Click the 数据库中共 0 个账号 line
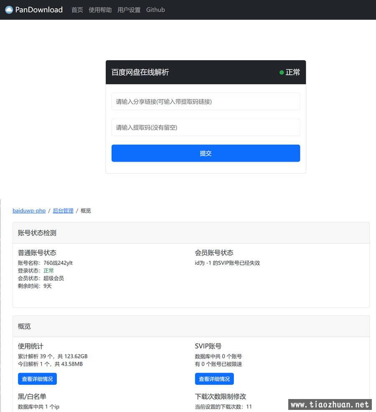Viewport: 376px width, 412px height. [218, 356]
